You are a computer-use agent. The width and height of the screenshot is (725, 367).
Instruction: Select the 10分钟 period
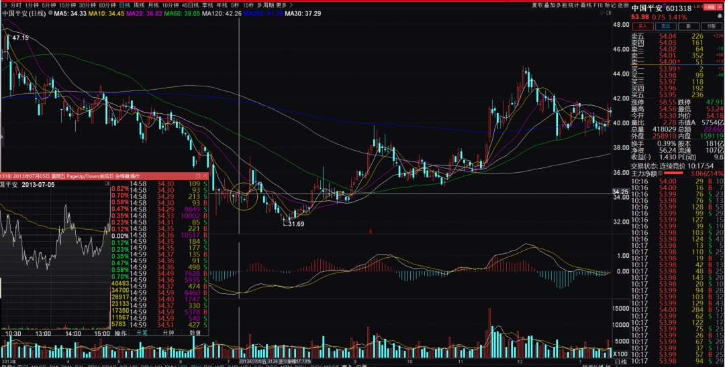pos(170,5)
